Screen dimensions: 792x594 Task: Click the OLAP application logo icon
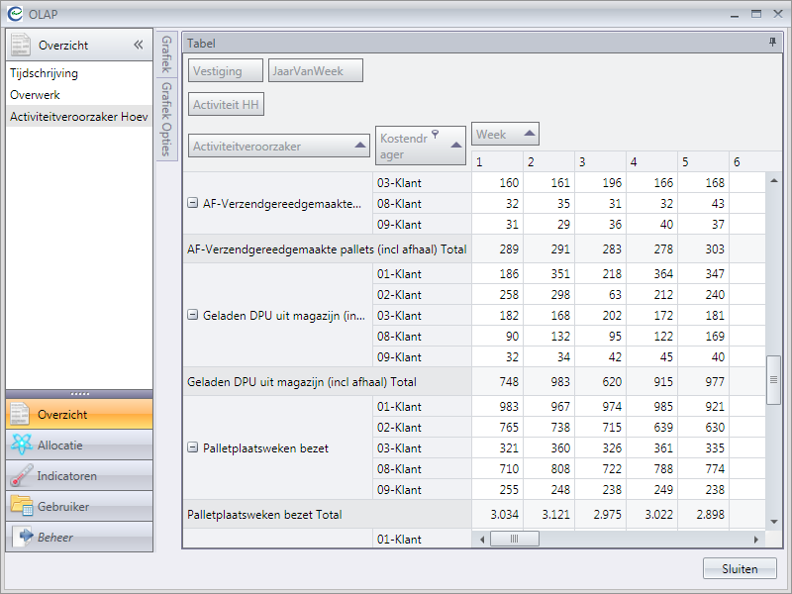click(14, 14)
